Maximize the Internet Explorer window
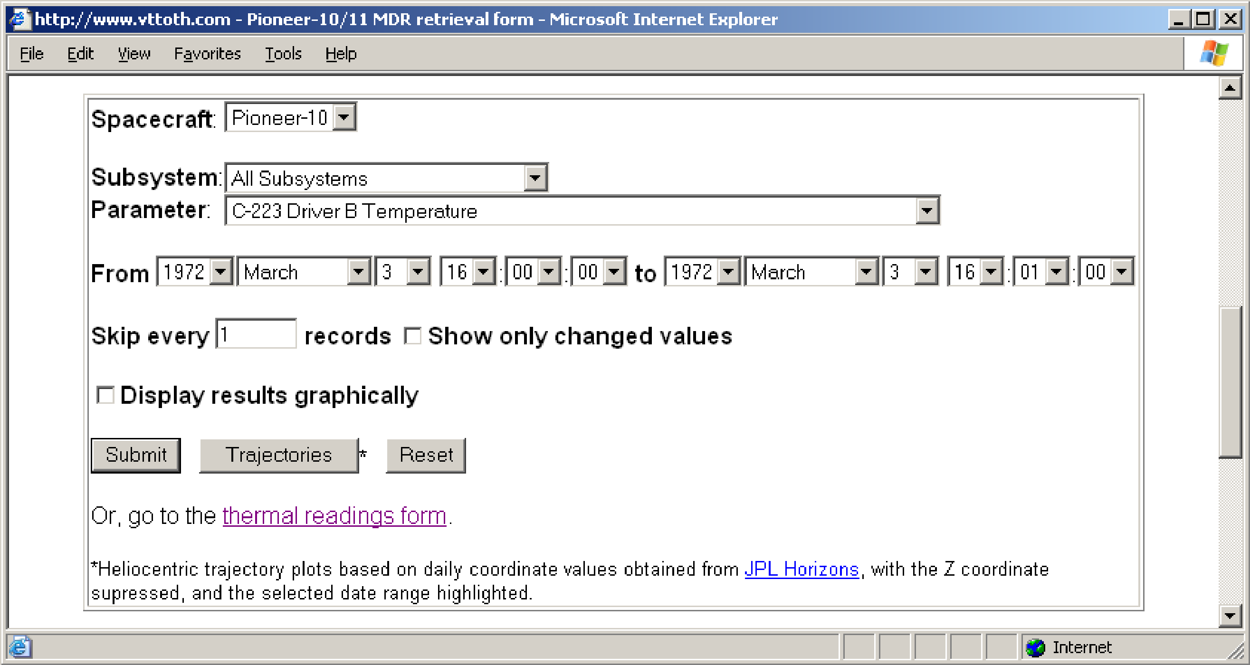 click(x=1203, y=19)
